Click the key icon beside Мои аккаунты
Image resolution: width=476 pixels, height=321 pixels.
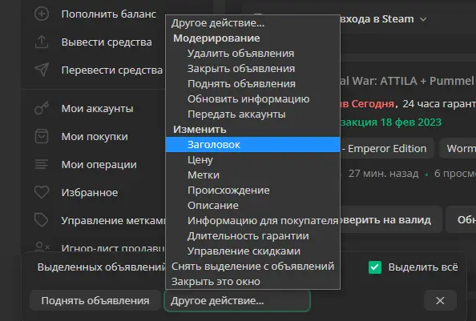pos(42,108)
